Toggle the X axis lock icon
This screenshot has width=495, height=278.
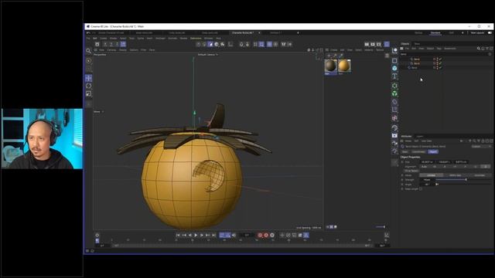pyautogui.click(x=105, y=45)
